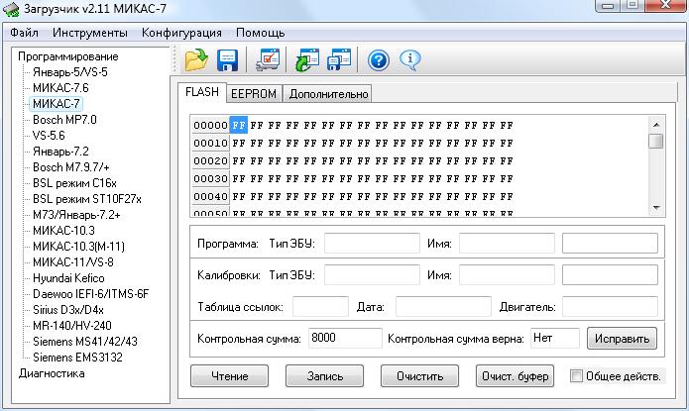
Task: Show info using the speech bubble icon
Action: 410,60
